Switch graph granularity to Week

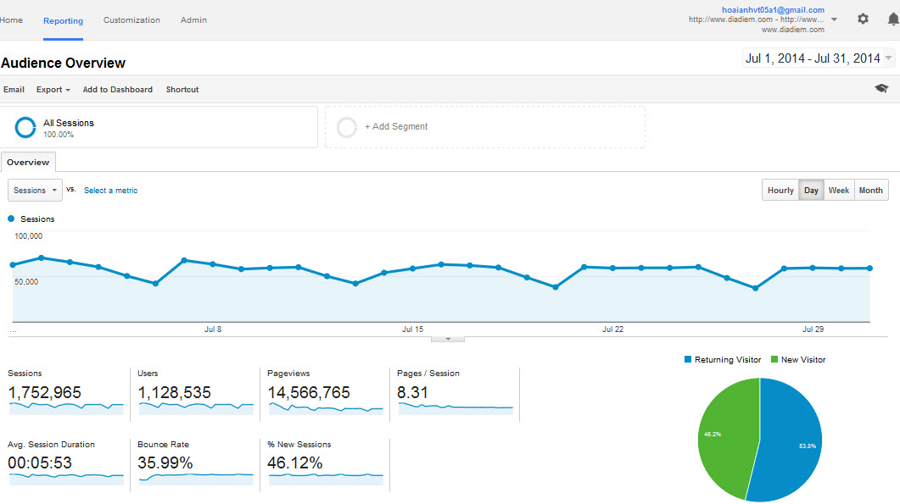click(838, 190)
